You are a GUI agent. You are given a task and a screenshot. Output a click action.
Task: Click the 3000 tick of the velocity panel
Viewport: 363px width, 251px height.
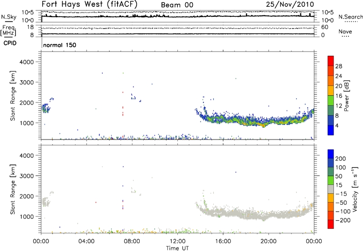[x=26, y=176]
